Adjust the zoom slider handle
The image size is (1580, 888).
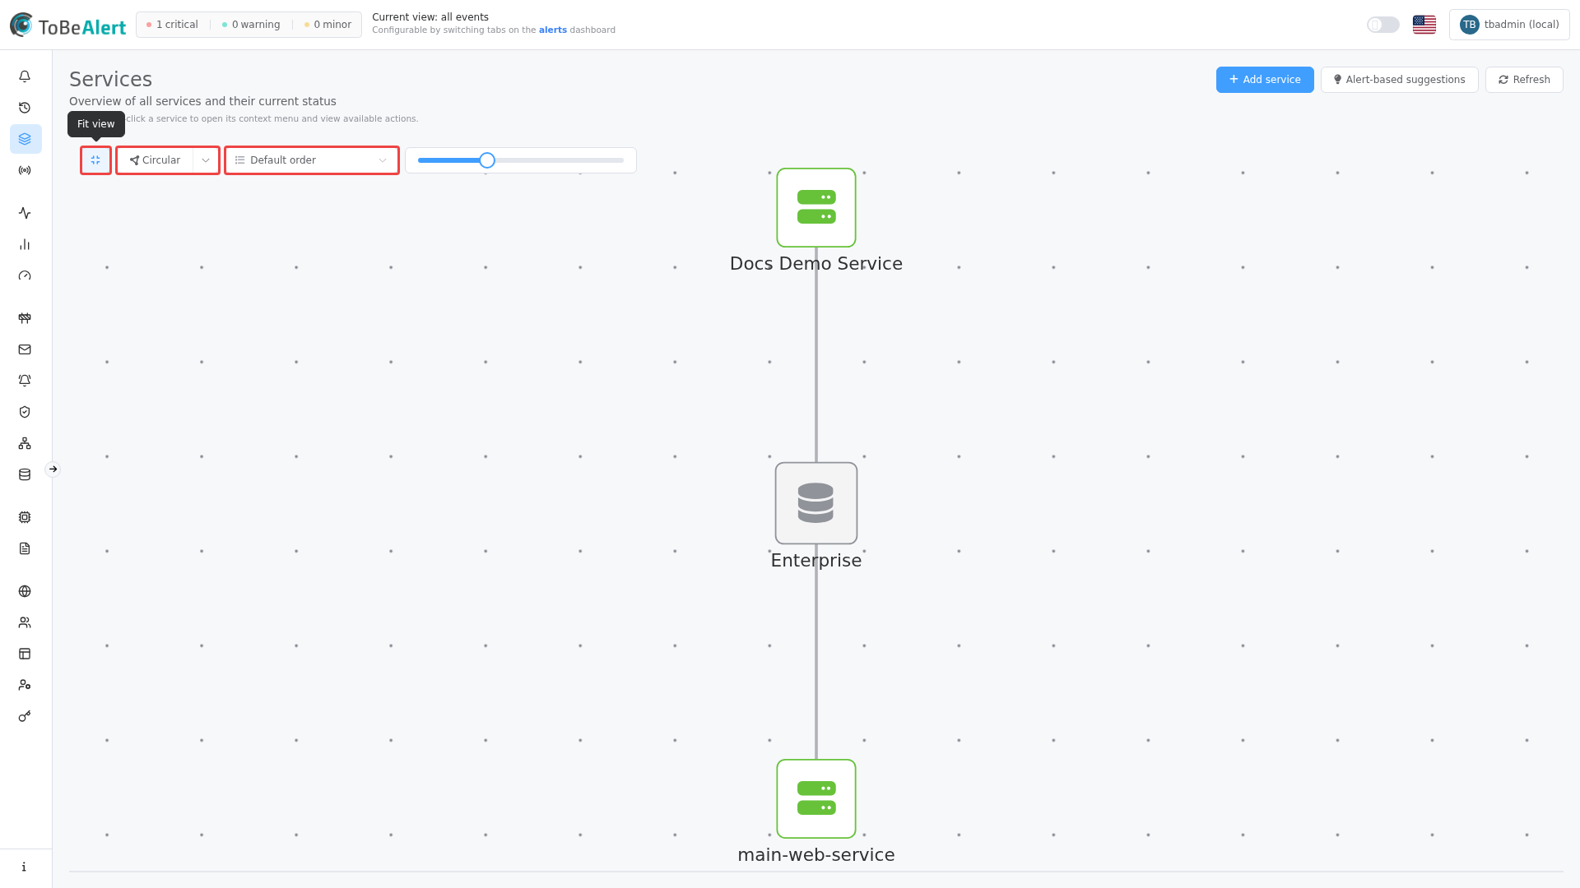click(487, 160)
